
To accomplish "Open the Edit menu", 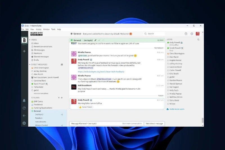I will 27,29.
